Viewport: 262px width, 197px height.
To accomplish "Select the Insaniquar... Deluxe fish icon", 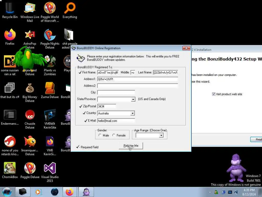I will tap(30, 146).
